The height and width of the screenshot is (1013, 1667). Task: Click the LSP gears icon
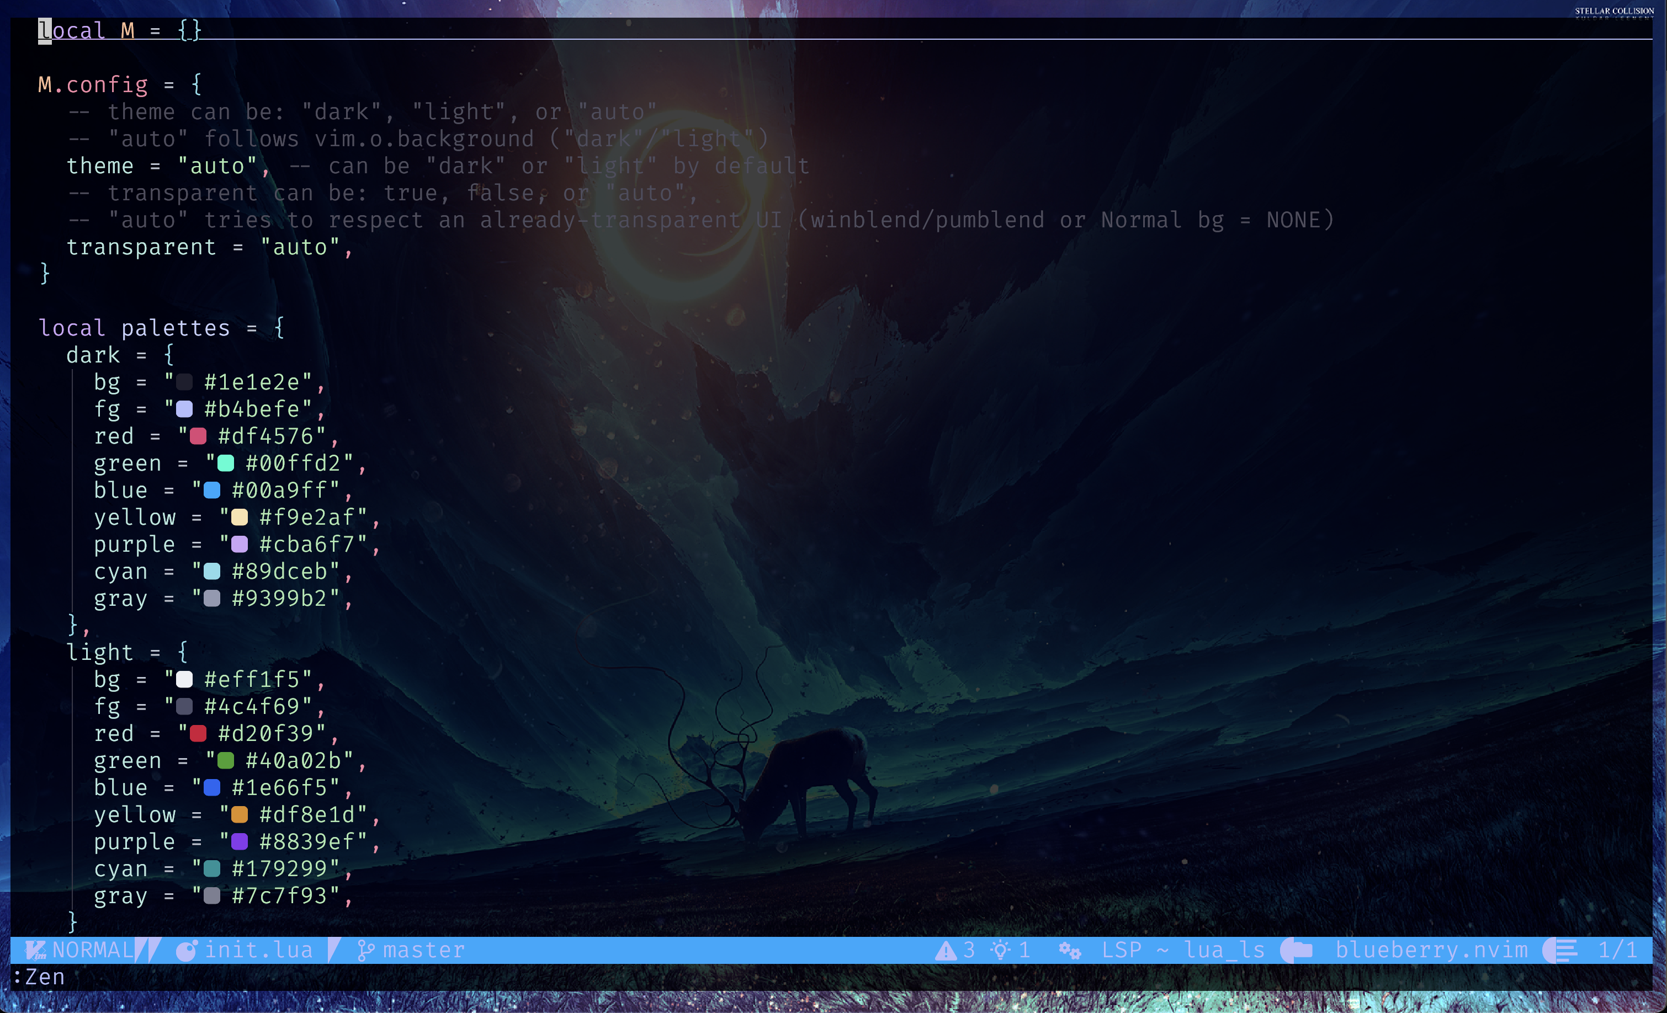1070,951
